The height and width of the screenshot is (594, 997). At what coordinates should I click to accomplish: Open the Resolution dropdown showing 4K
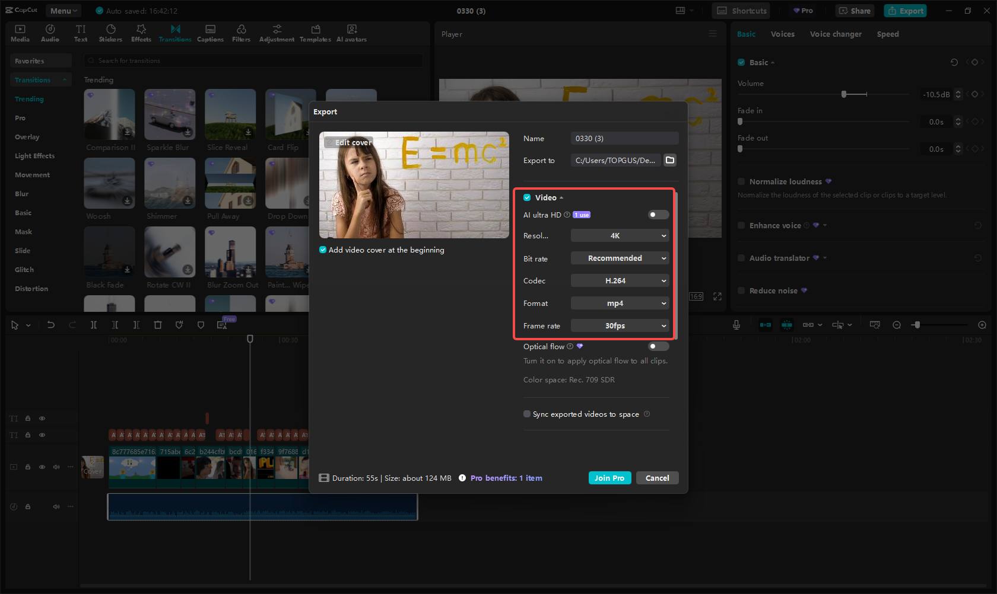tap(620, 235)
